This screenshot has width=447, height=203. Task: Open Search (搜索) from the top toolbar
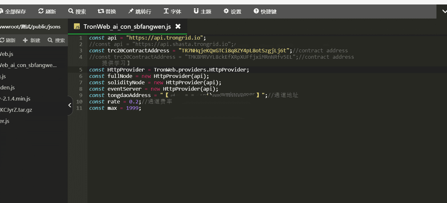(x=71, y=11)
